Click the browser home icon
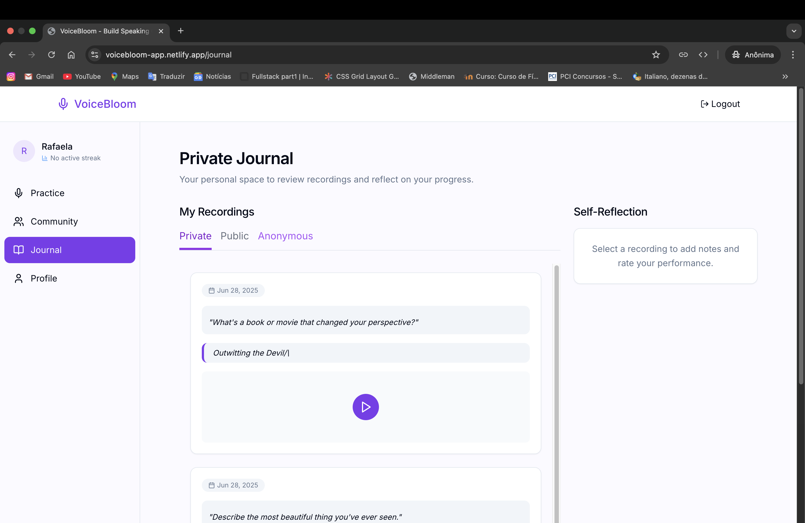The width and height of the screenshot is (805, 523). point(71,55)
